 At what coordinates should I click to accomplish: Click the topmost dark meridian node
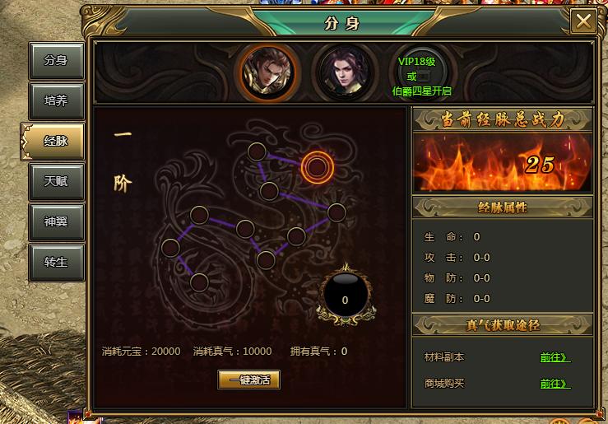tap(257, 151)
